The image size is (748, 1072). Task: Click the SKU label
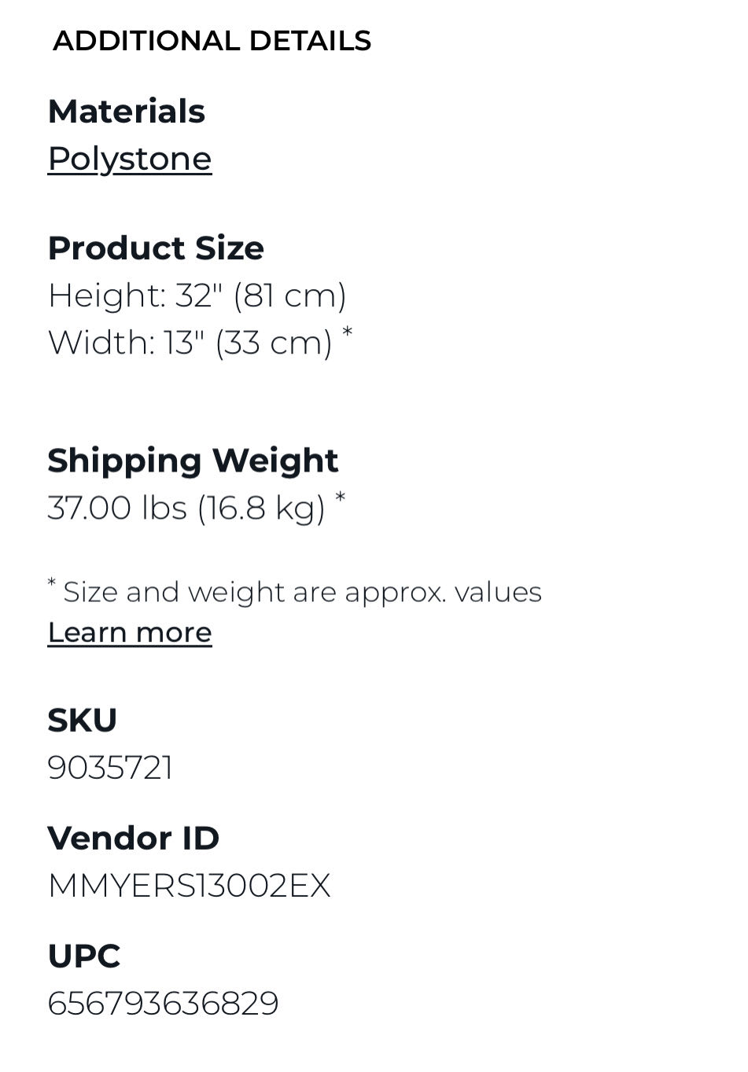tap(83, 721)
